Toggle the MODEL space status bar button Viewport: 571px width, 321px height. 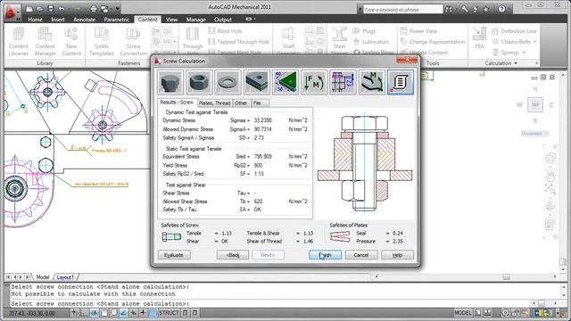point(463,313)
